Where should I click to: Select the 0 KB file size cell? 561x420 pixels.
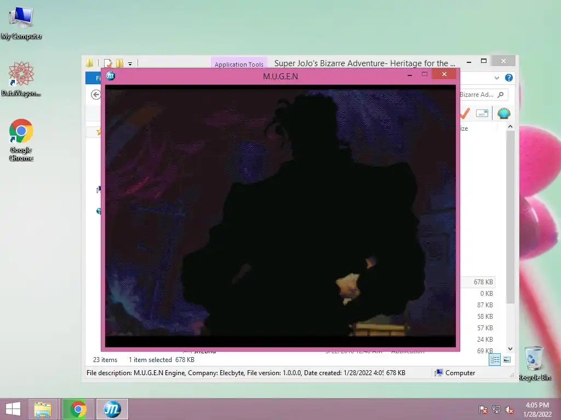pyautogui.click(x=486, y=294)
